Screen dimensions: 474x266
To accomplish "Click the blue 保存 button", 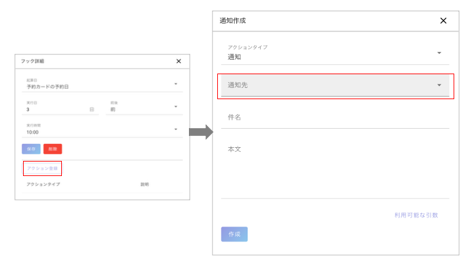I will [x=31, y=149].
